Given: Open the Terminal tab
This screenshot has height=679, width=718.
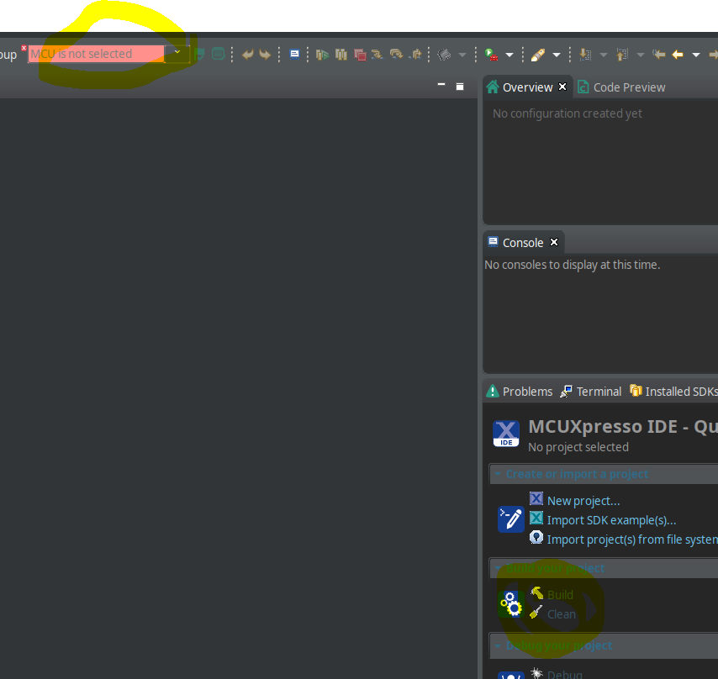Looking at the screenshot, I should pyautogui.click(x=591, y=392).
